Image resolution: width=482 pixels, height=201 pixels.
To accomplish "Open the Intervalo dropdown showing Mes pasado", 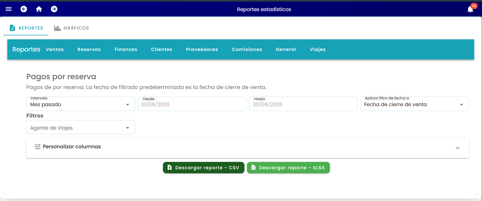I will tap(81, 104).
